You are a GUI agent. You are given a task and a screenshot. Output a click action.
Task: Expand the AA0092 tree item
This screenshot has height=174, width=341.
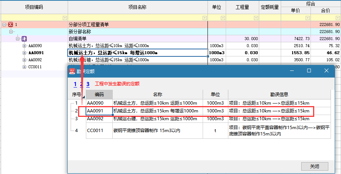coord(25,60)
